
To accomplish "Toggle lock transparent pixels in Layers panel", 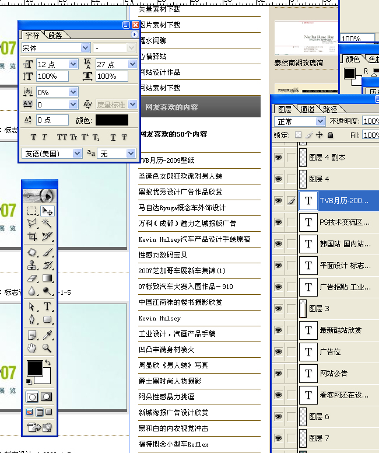I will (298, 135).
